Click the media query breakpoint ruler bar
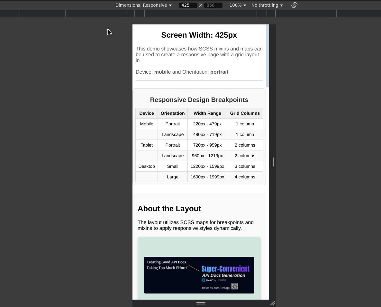 190,14
